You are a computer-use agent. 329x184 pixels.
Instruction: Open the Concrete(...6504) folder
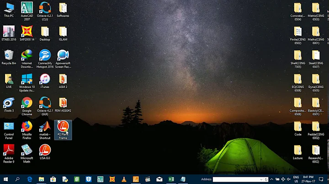coord(298,11)
